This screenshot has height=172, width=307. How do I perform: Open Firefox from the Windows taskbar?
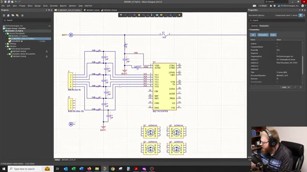(89, 169)
